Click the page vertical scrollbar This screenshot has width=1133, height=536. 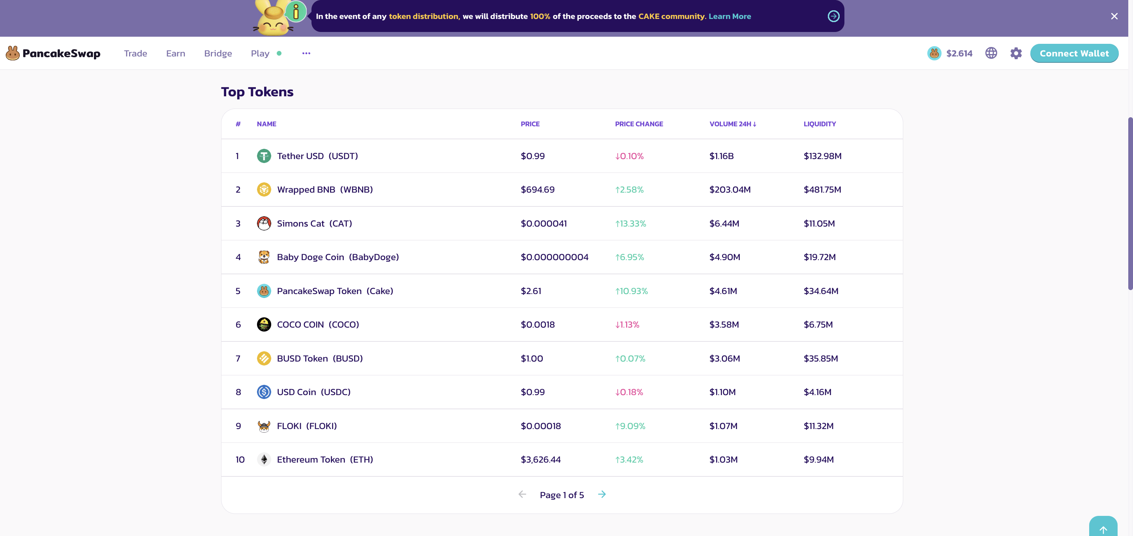click(x=1130, y=204)
